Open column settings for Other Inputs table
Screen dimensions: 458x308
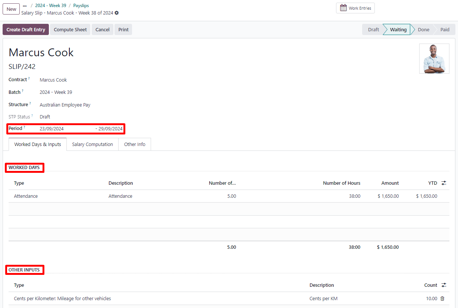click(x=443, y=285)
